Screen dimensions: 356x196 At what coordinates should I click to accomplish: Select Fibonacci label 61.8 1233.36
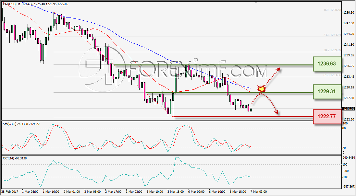pyautogui.click(x=332, y=75)
